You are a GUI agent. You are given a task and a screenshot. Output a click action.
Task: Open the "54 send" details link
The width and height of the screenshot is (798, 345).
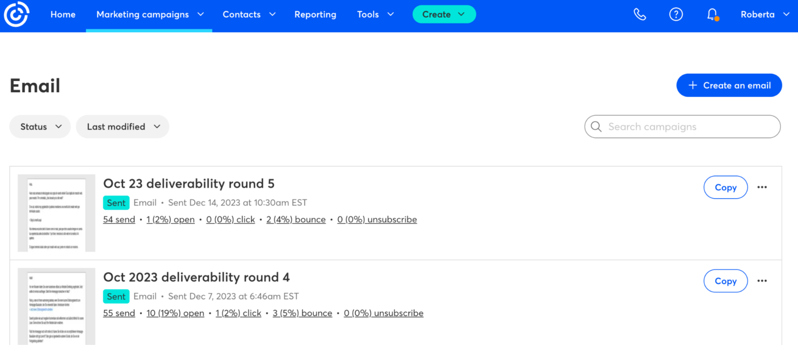point(119,219)
